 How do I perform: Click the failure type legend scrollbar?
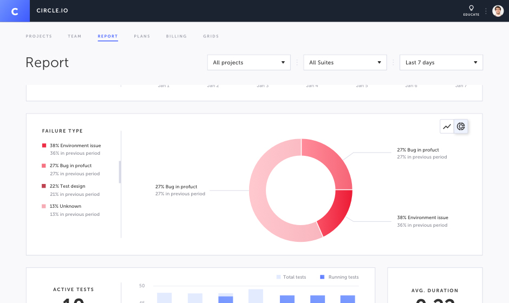pos(120,172)
